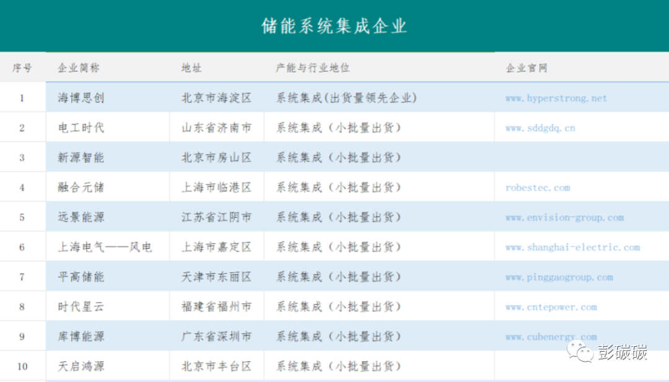
Task: Click row number 5
Action: tap(22, 217)
